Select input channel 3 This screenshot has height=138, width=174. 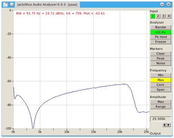[163, 16]
